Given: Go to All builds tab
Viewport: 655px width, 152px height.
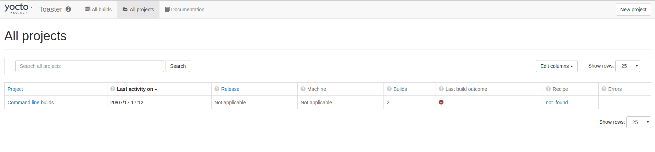Looking at the screenshot, I should coord(99,10).
